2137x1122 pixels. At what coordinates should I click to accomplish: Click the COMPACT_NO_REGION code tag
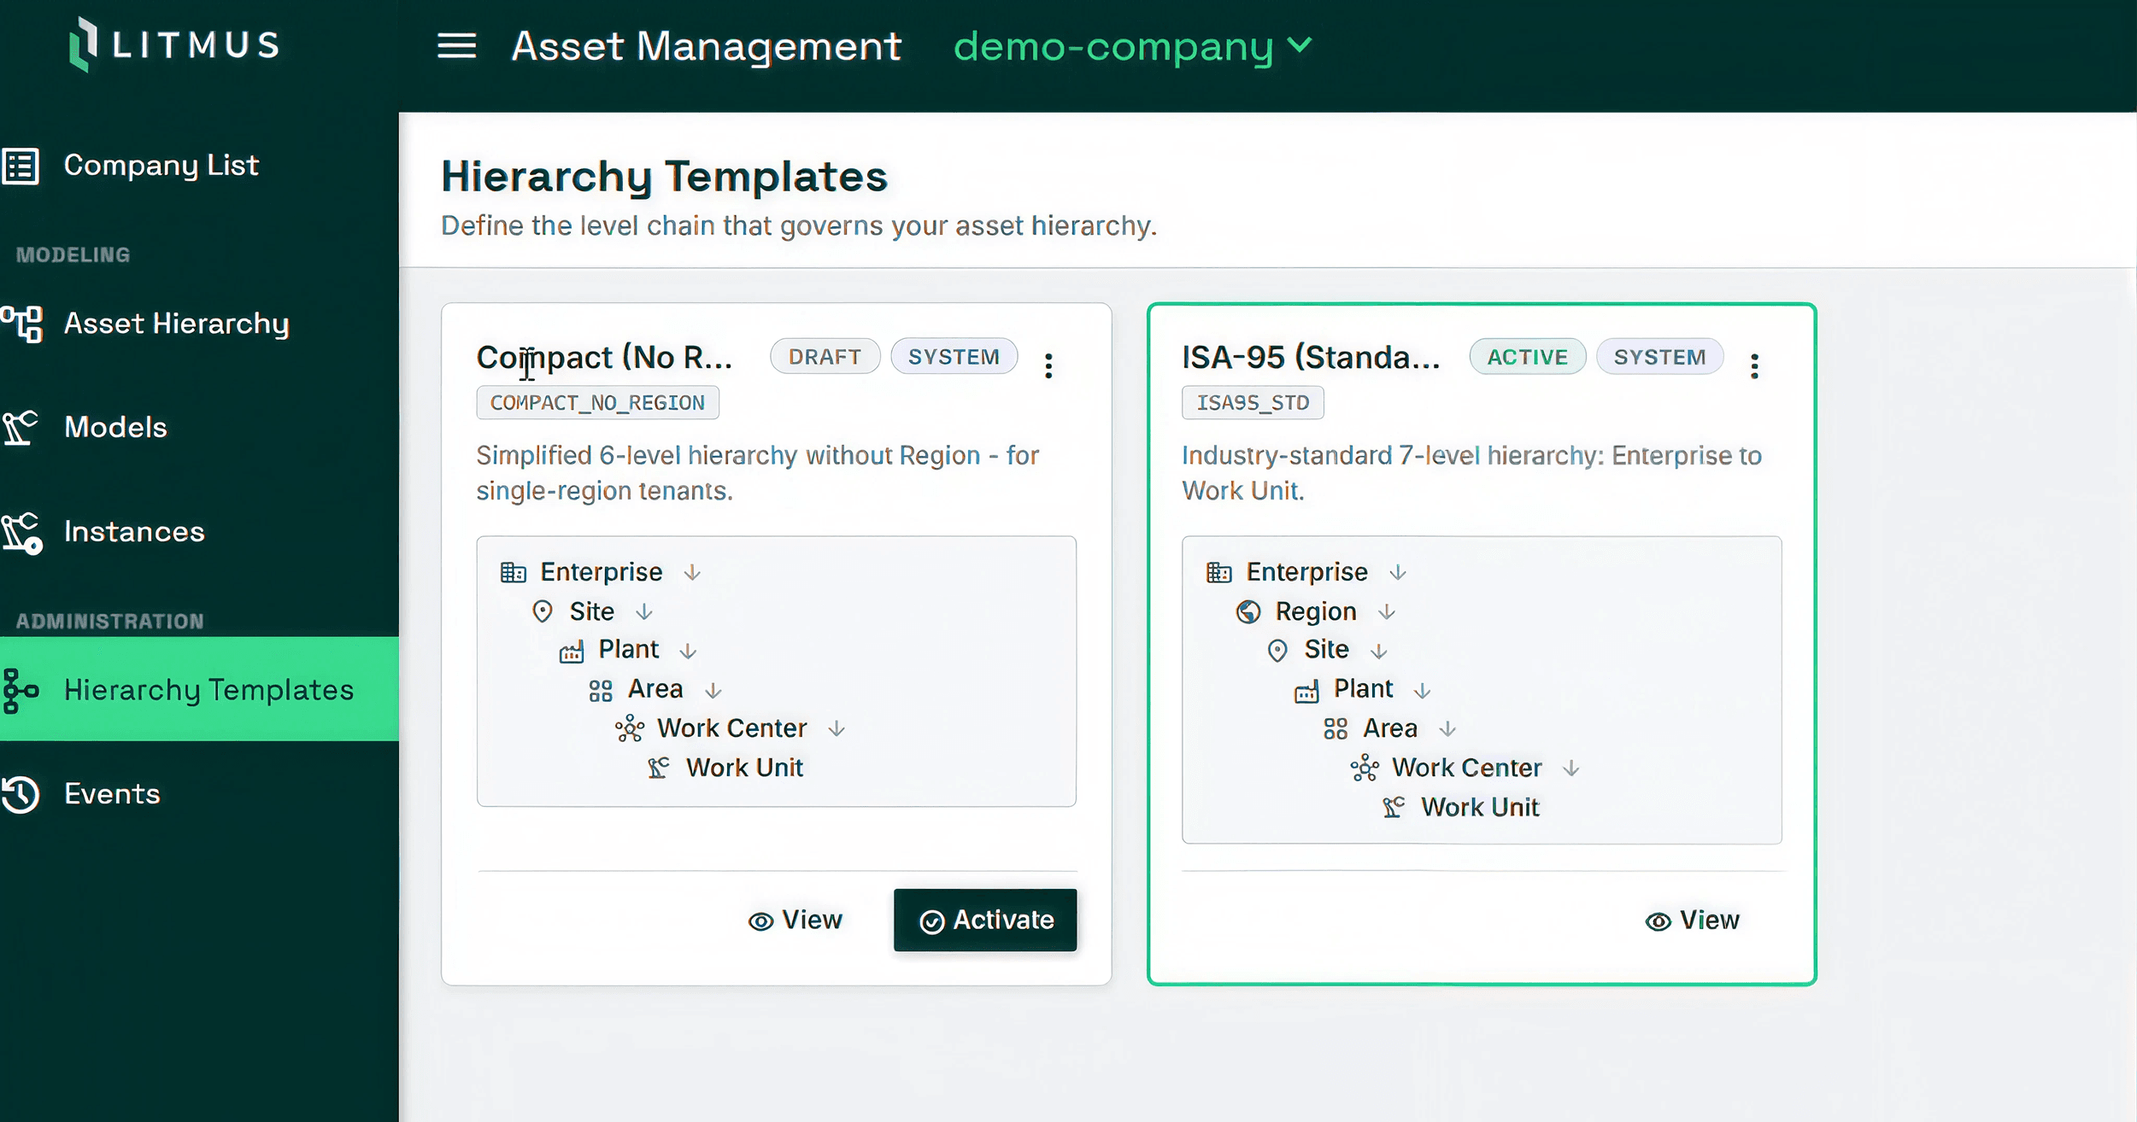tap(597, 403)
